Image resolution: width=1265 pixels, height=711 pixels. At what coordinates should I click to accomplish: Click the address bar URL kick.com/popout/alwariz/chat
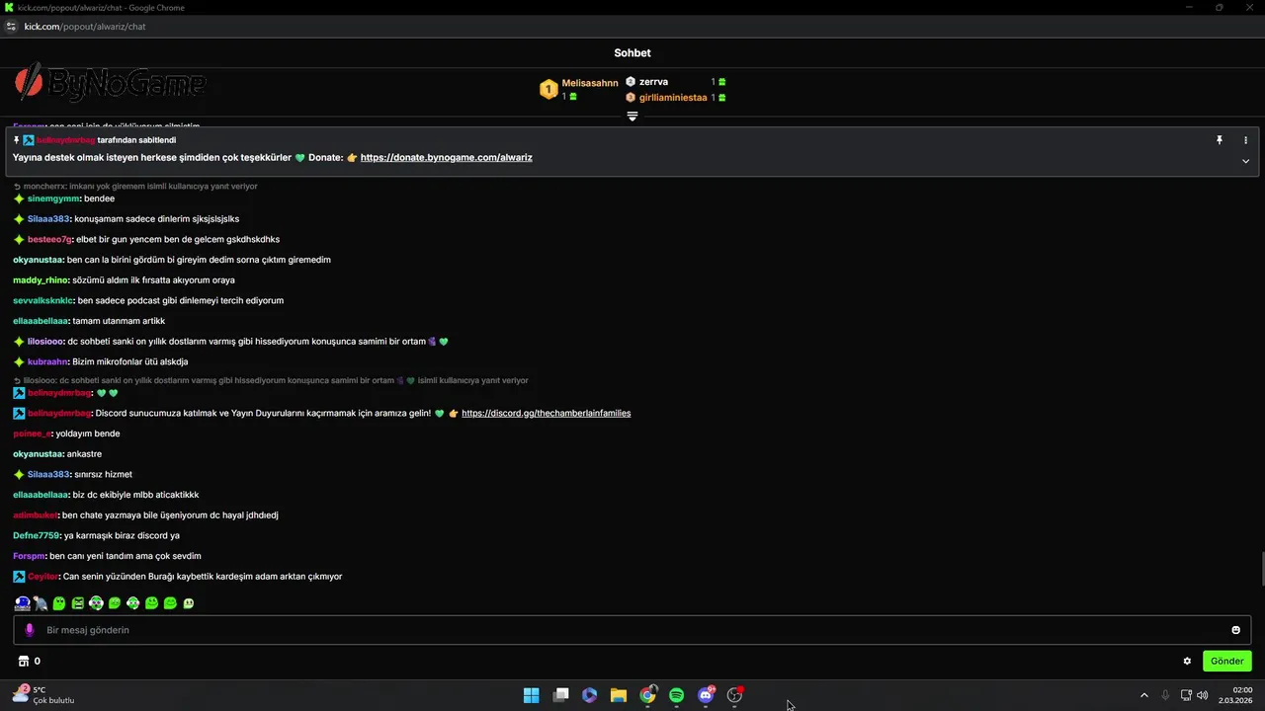click(x=85, y=27)
